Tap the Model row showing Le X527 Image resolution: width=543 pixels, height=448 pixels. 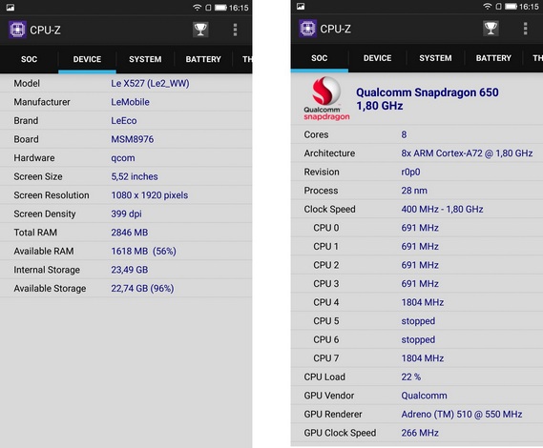tap(126, 83)
